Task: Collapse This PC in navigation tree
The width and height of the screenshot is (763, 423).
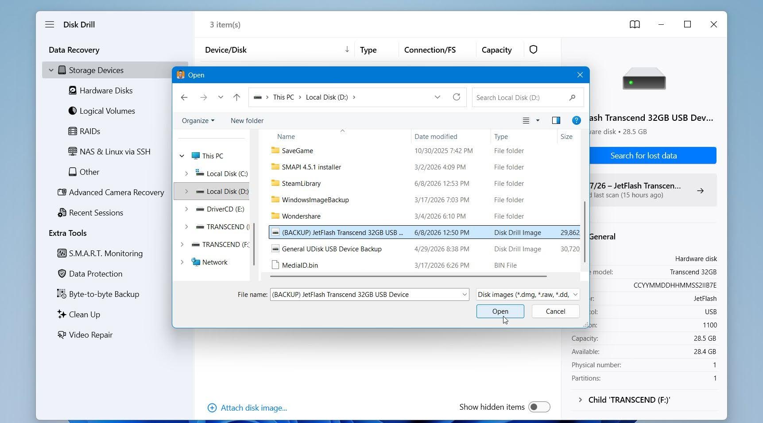Action: pos(182,156)
